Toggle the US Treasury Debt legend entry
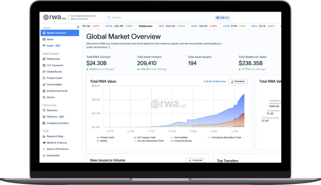Viewport: 321px width, 185px height. click(x=145, y=137)
